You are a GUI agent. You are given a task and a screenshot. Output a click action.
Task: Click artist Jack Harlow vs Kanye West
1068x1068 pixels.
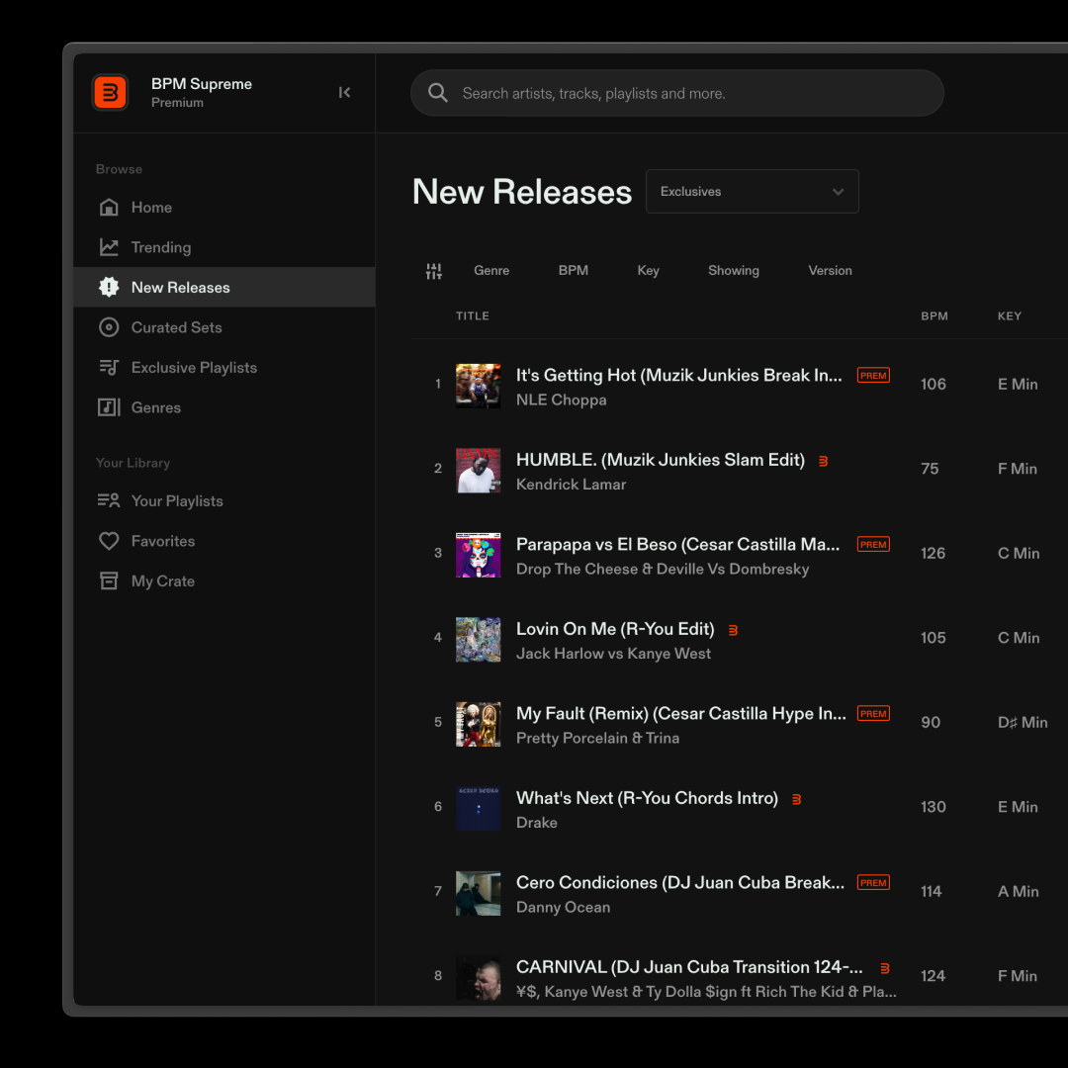(x=613, y=654)
